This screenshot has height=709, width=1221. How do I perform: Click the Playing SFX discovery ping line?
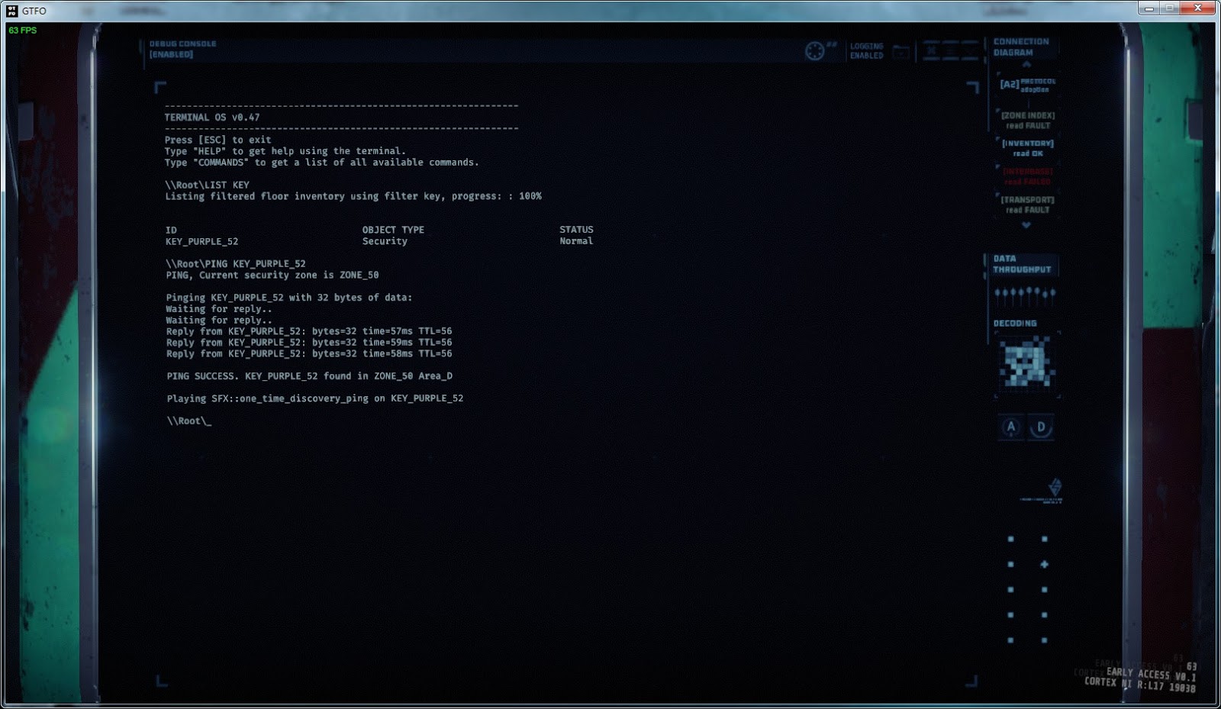315,398
